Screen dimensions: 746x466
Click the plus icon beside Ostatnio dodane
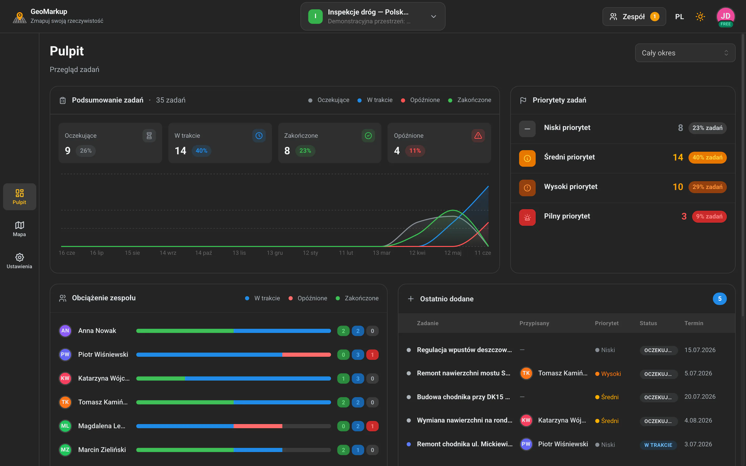coord(411,299)
